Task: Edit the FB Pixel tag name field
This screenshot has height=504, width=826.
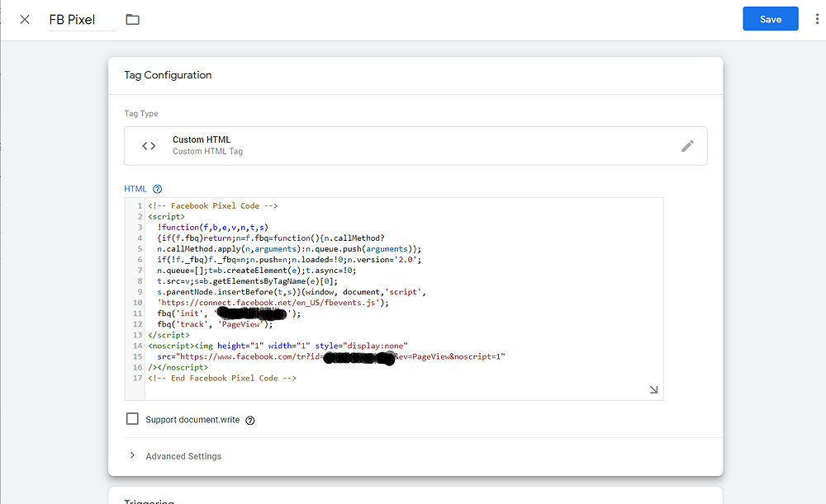Action: [82, 20]
